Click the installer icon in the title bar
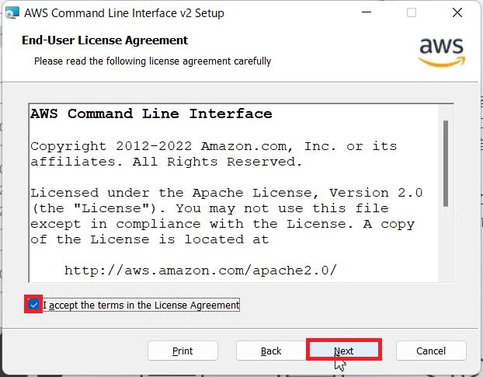The image size is (483, 377). tap(12, 13)
